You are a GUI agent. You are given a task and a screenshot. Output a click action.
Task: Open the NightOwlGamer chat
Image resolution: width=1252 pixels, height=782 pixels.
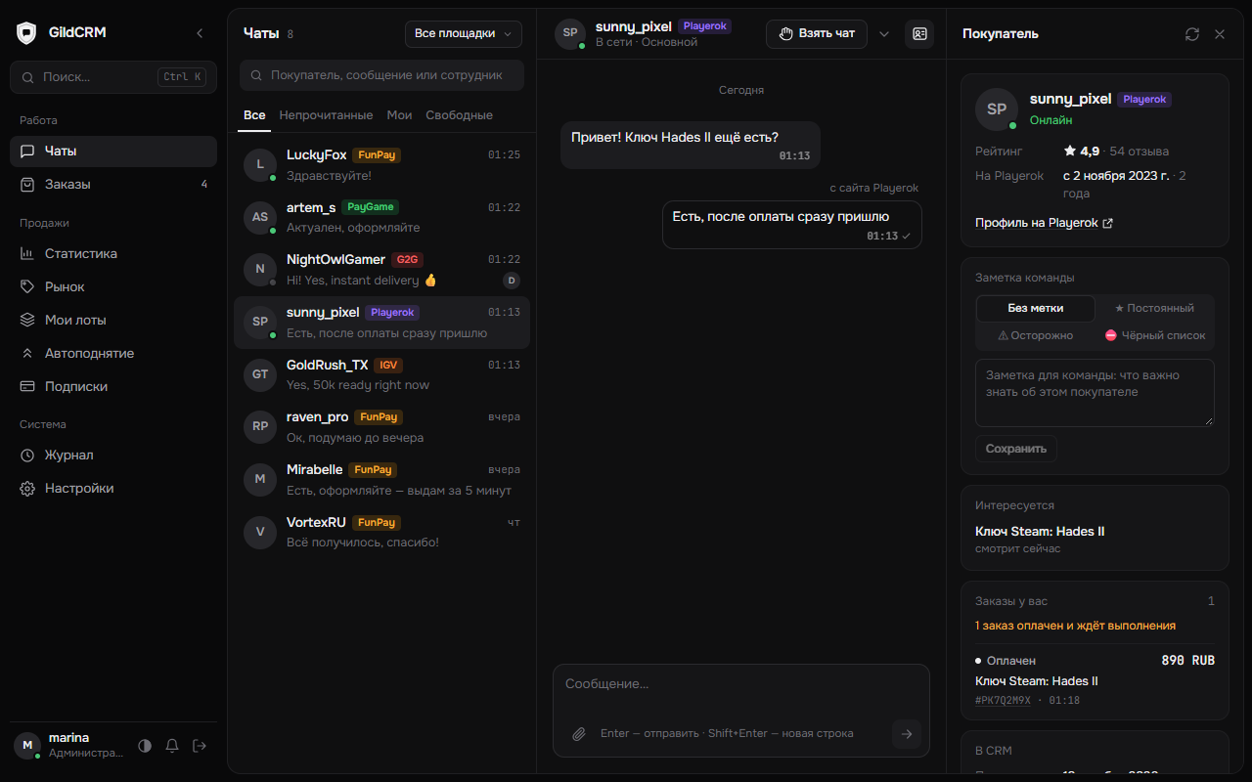tap(381, 270)
